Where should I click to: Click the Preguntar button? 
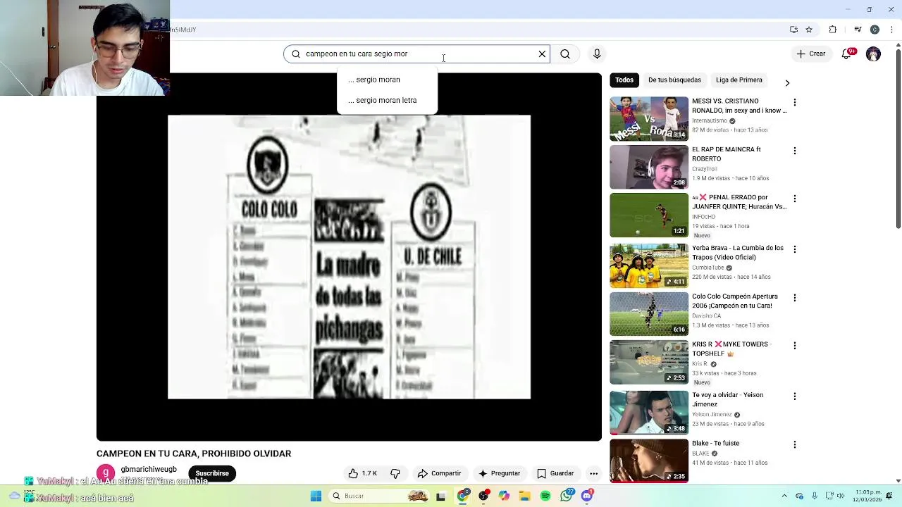499,473
